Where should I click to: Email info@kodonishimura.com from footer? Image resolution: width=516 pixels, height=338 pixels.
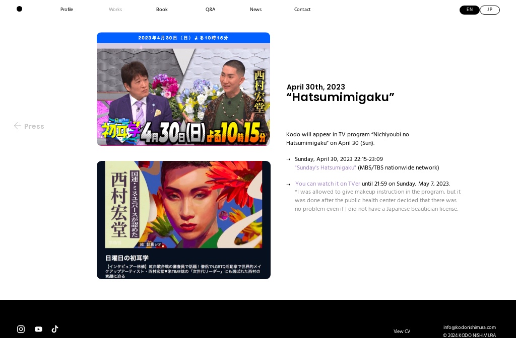coord(469,327)
